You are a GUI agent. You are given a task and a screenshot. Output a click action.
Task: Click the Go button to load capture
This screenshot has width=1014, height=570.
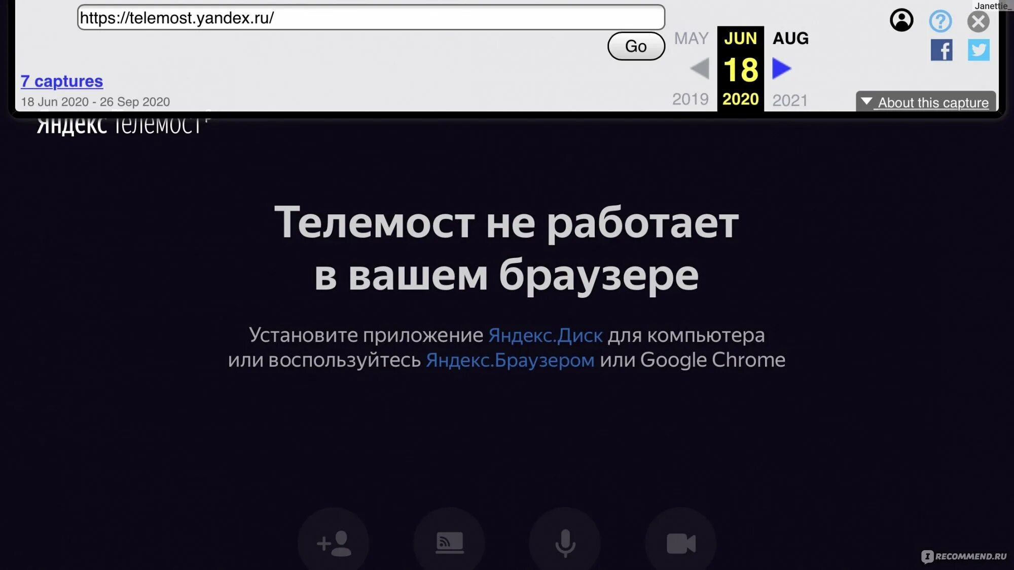coord(634,46)
